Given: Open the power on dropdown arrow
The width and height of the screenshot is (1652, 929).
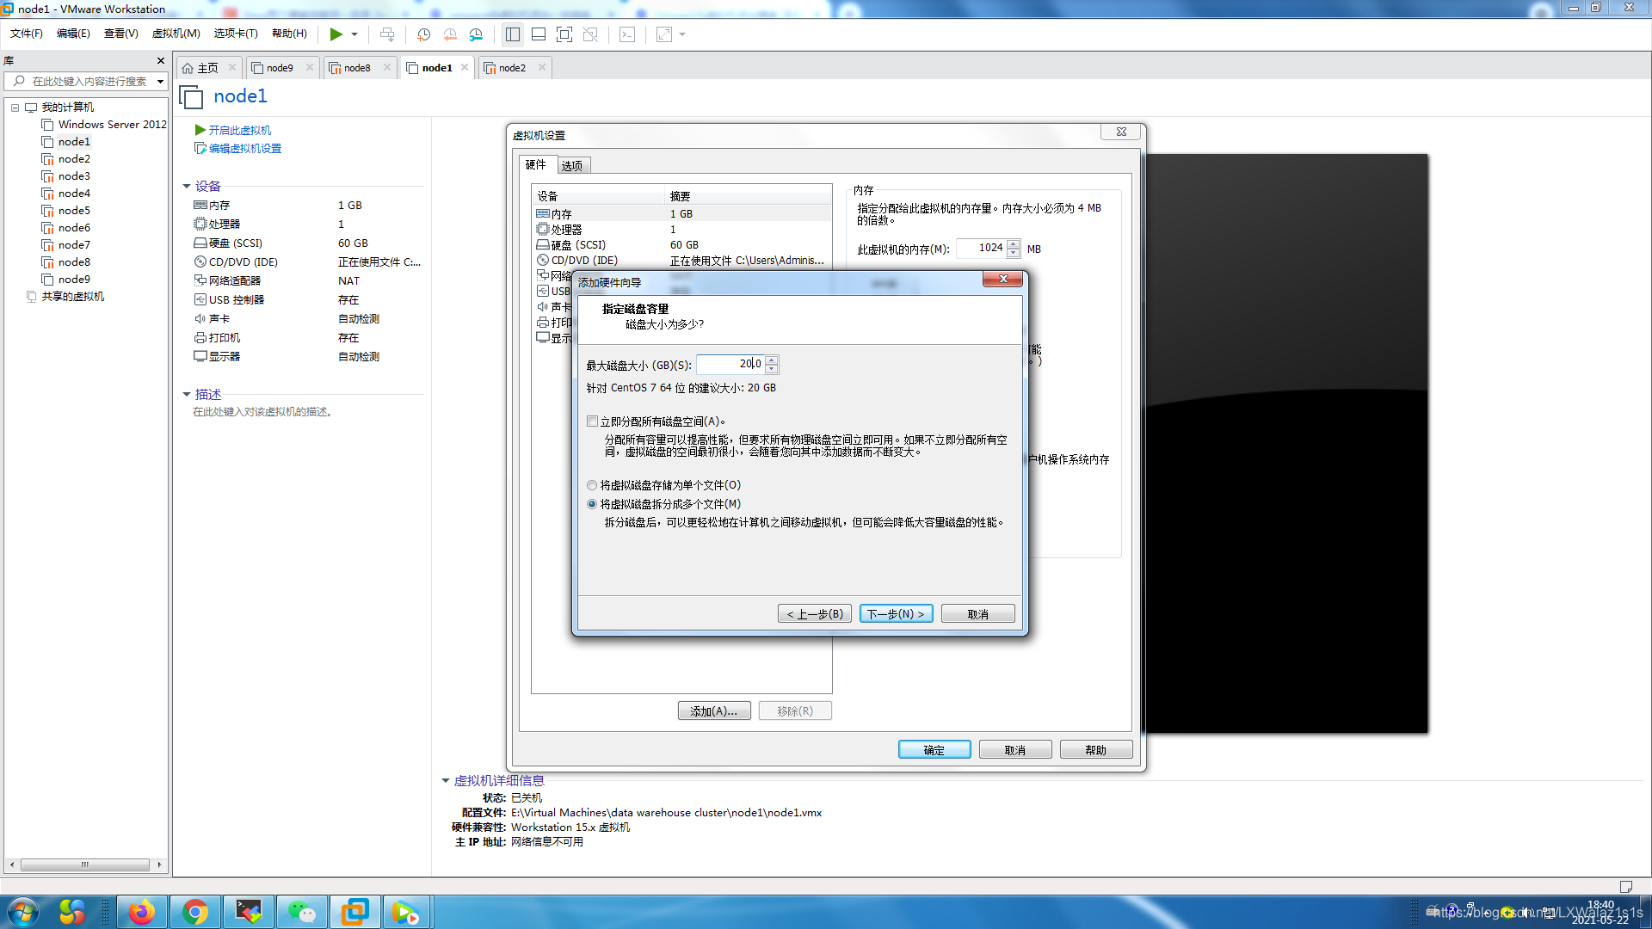Looking at the screenshot, I should pyautogui.click(x=354, y=34).
